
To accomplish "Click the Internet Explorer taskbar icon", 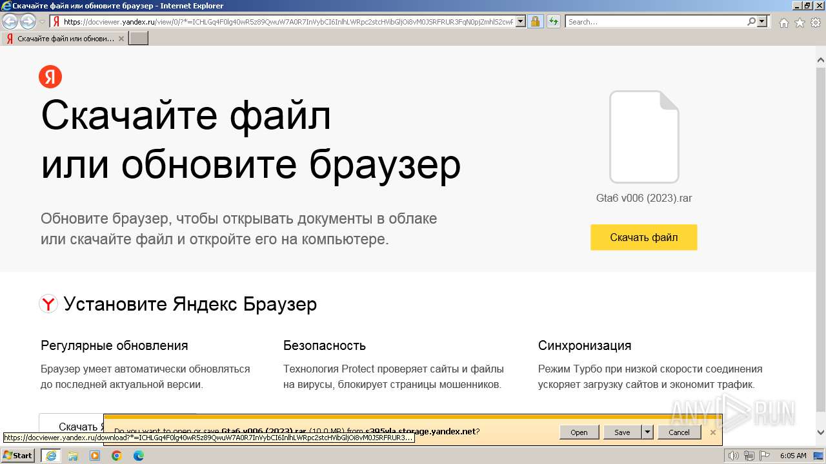I will [50, 456].
